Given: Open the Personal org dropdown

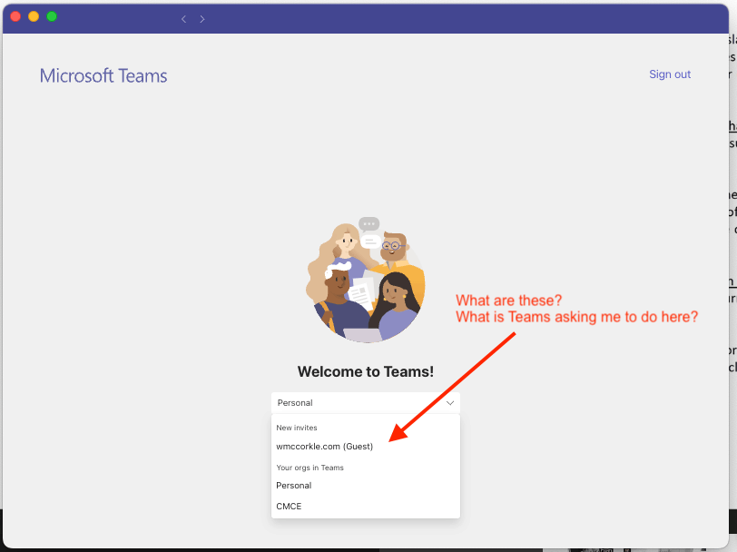Looking at the screenshot, I should (366, 403).
